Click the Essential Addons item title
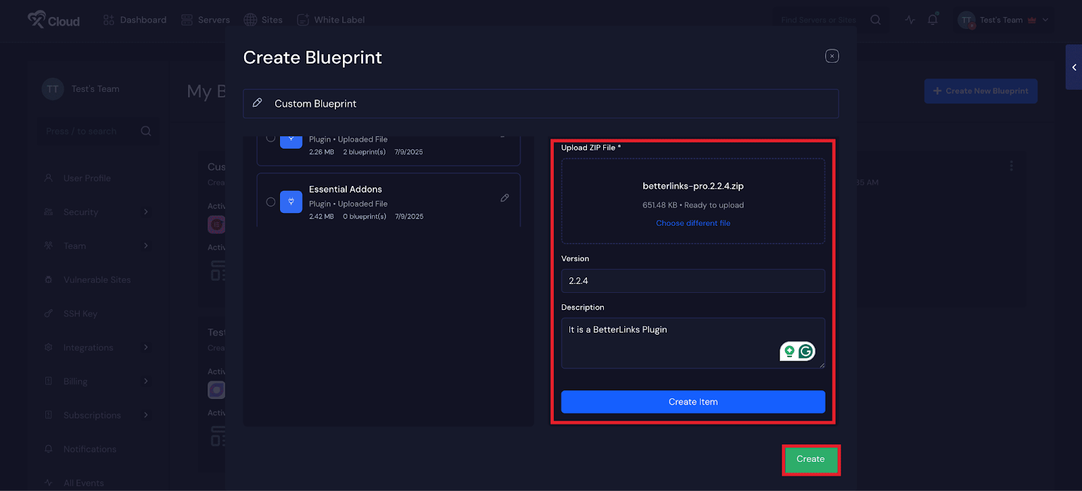This screenshot has height=491, width=1082. [346, 189]
